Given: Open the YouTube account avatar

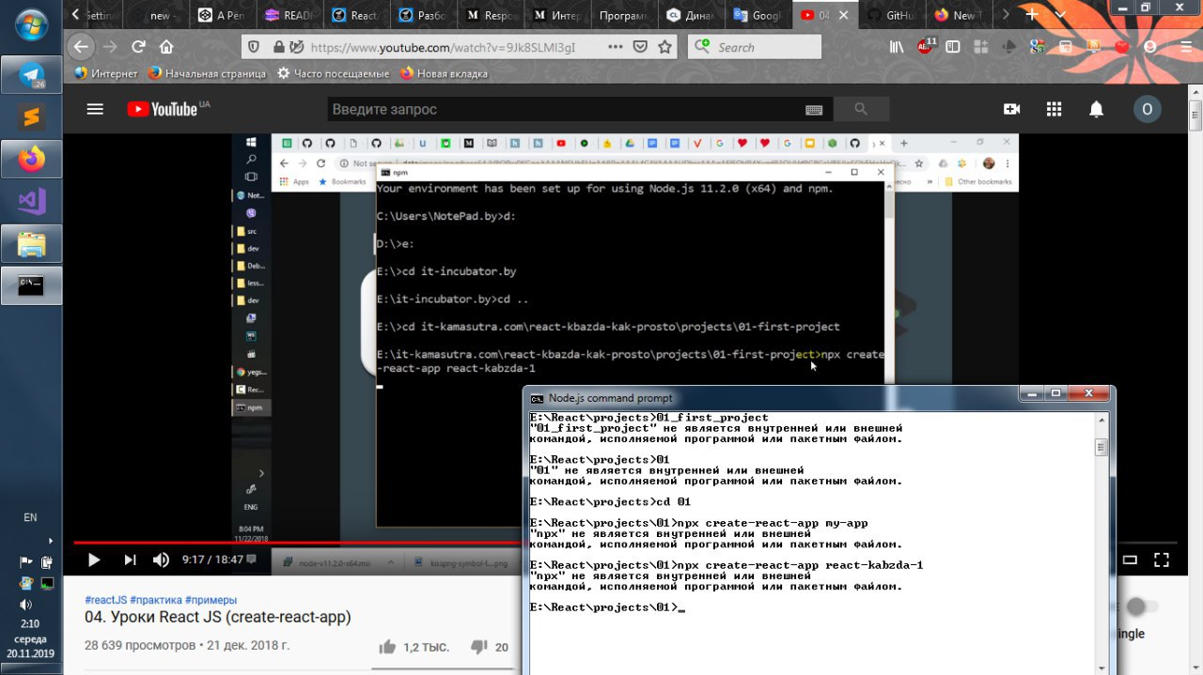Looking at the screenshot, I should point(1147,109).
